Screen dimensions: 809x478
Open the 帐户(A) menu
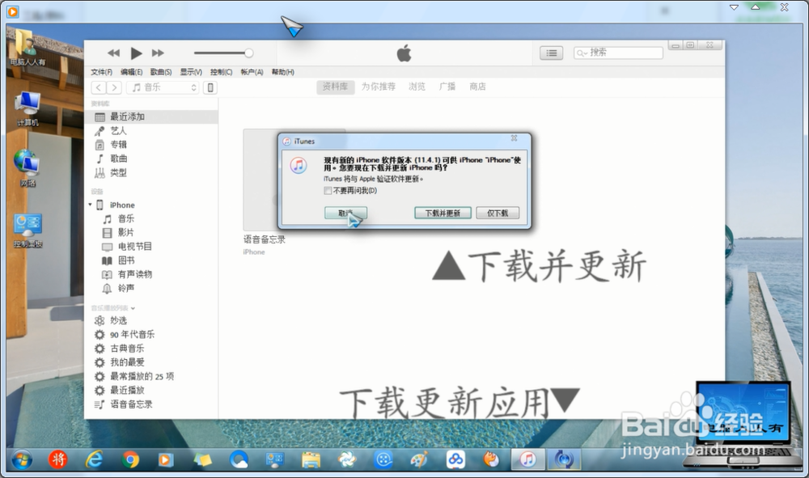[x=252, y=72]
